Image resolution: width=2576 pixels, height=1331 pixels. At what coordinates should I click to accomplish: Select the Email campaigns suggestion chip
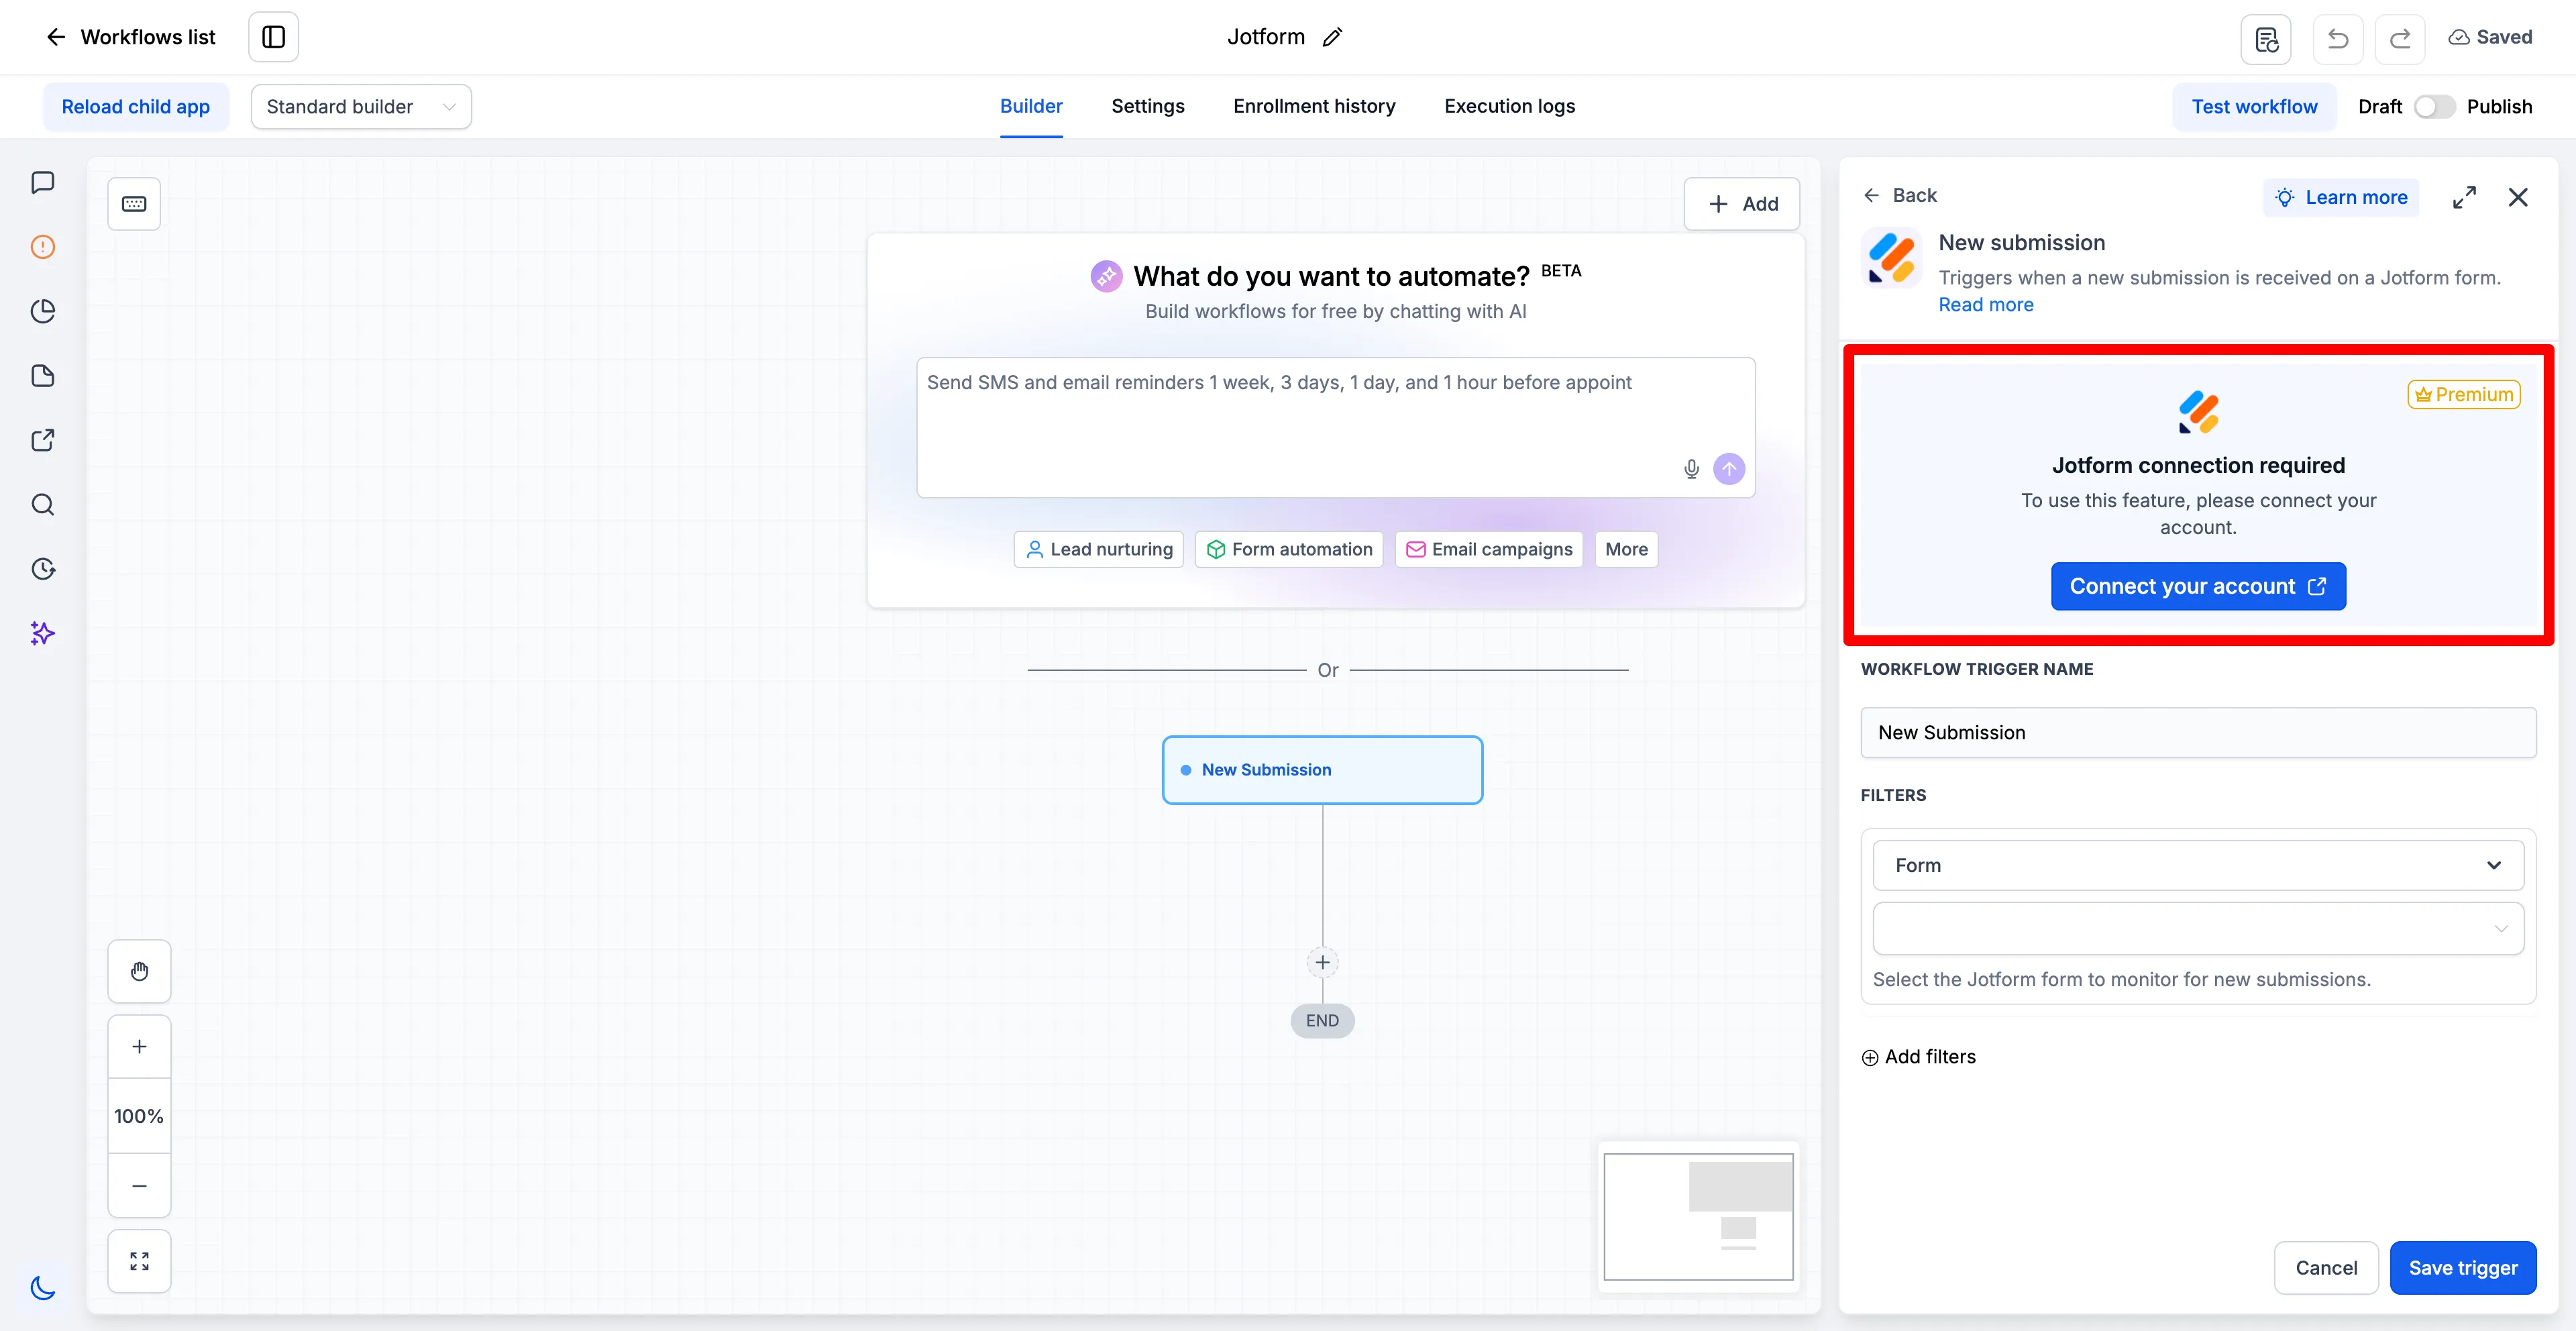(x=1489, y=550)
